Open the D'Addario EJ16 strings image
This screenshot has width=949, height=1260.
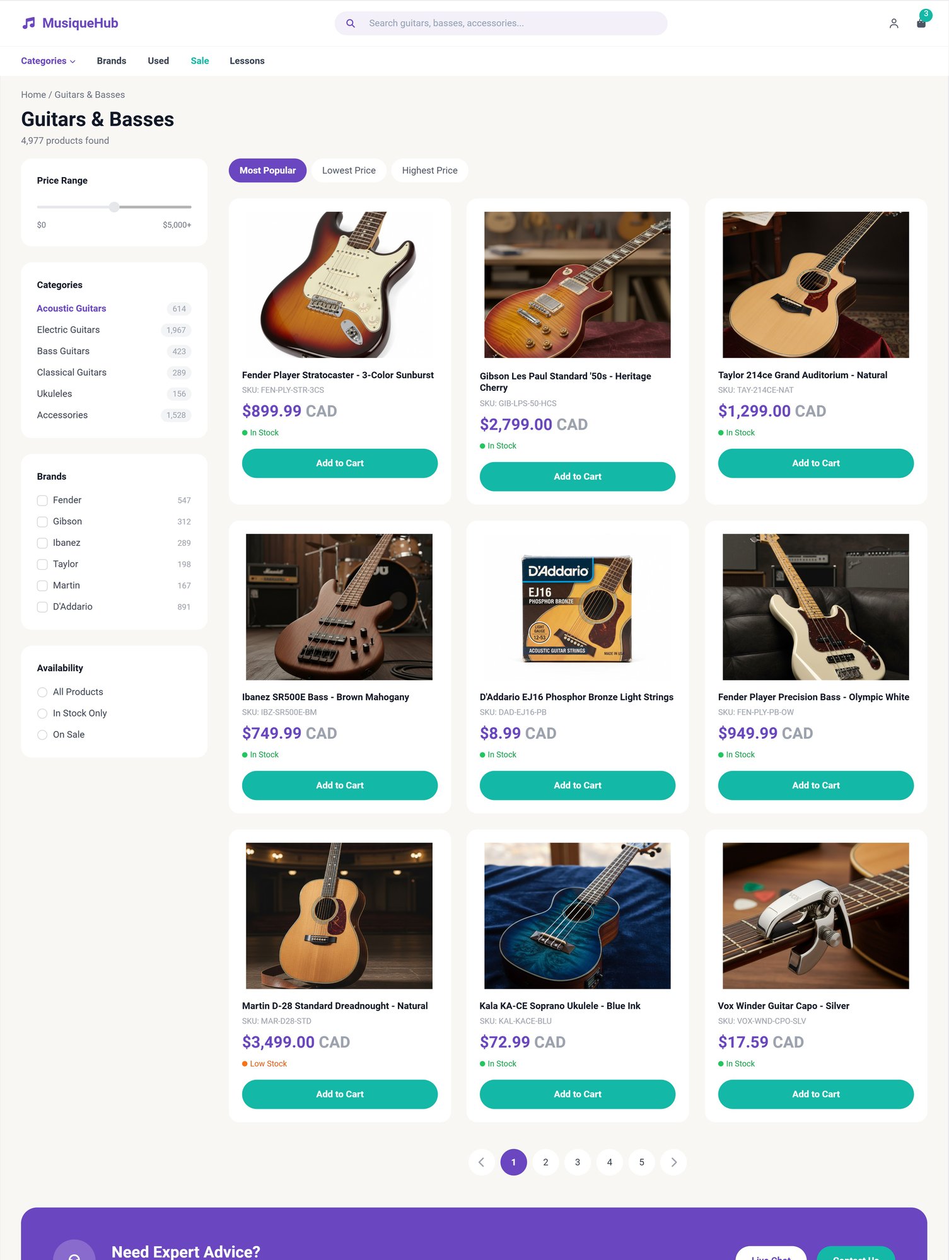coord(578,606)
